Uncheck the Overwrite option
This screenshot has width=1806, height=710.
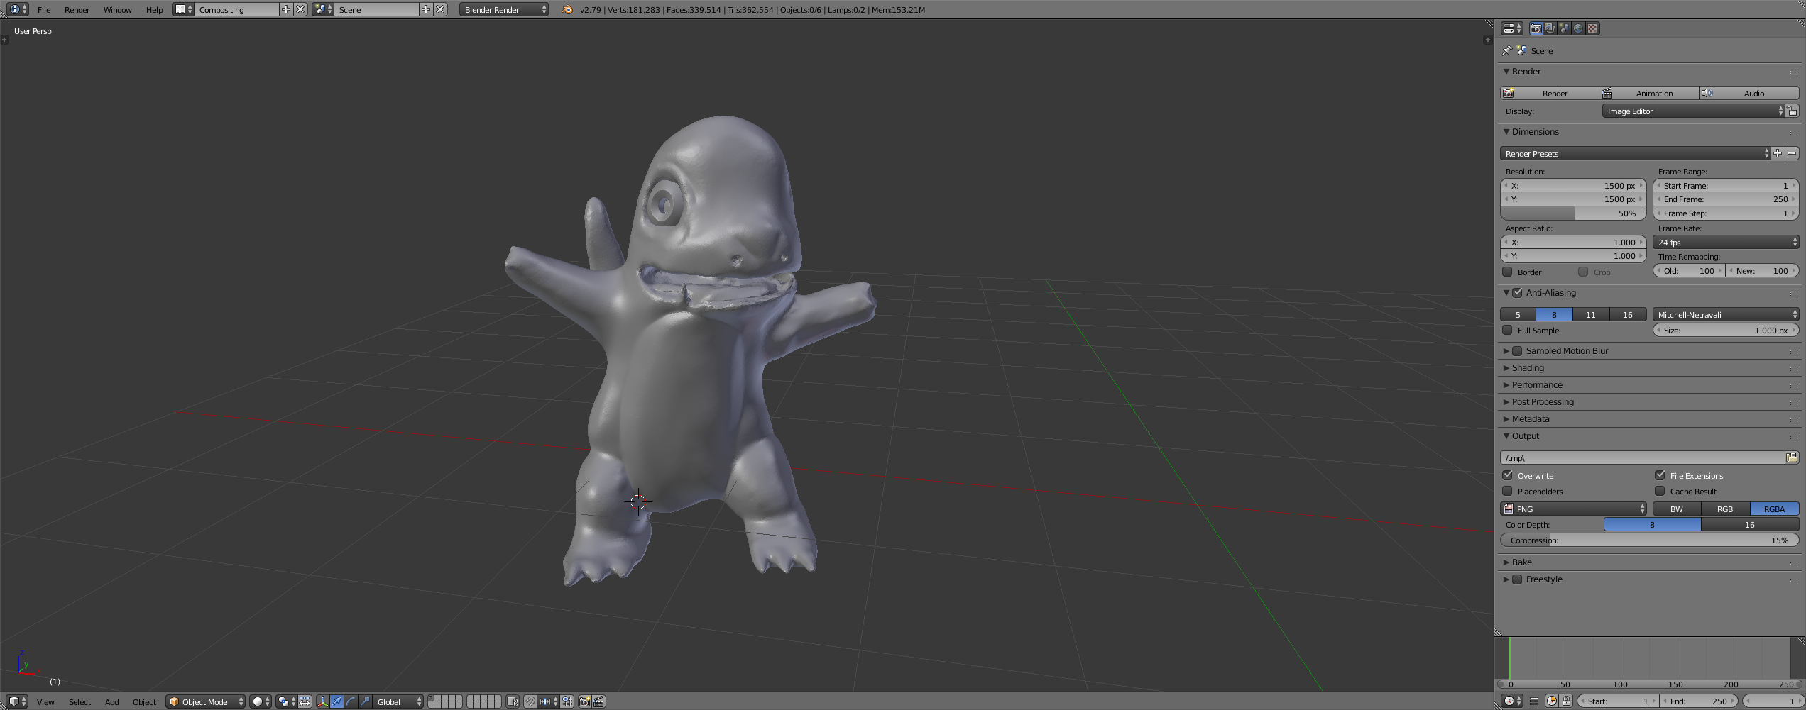[x=1507, y=476]
